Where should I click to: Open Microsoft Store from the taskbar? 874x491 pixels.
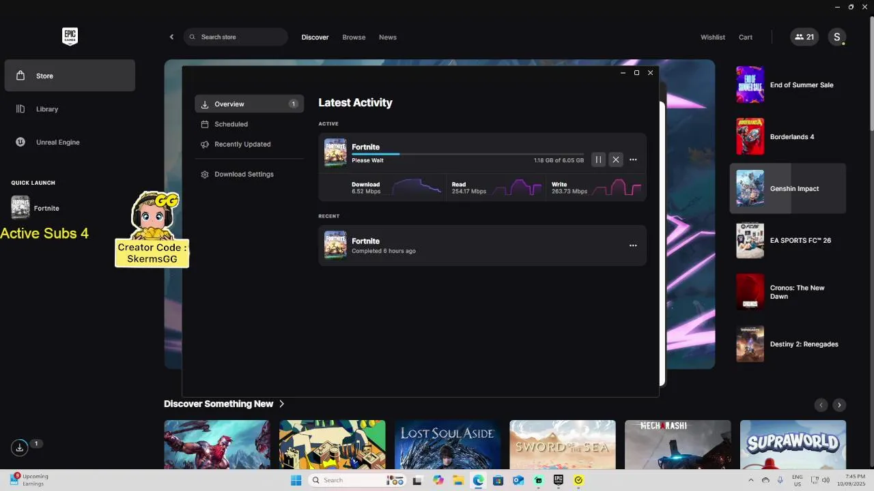pos(498,480)
